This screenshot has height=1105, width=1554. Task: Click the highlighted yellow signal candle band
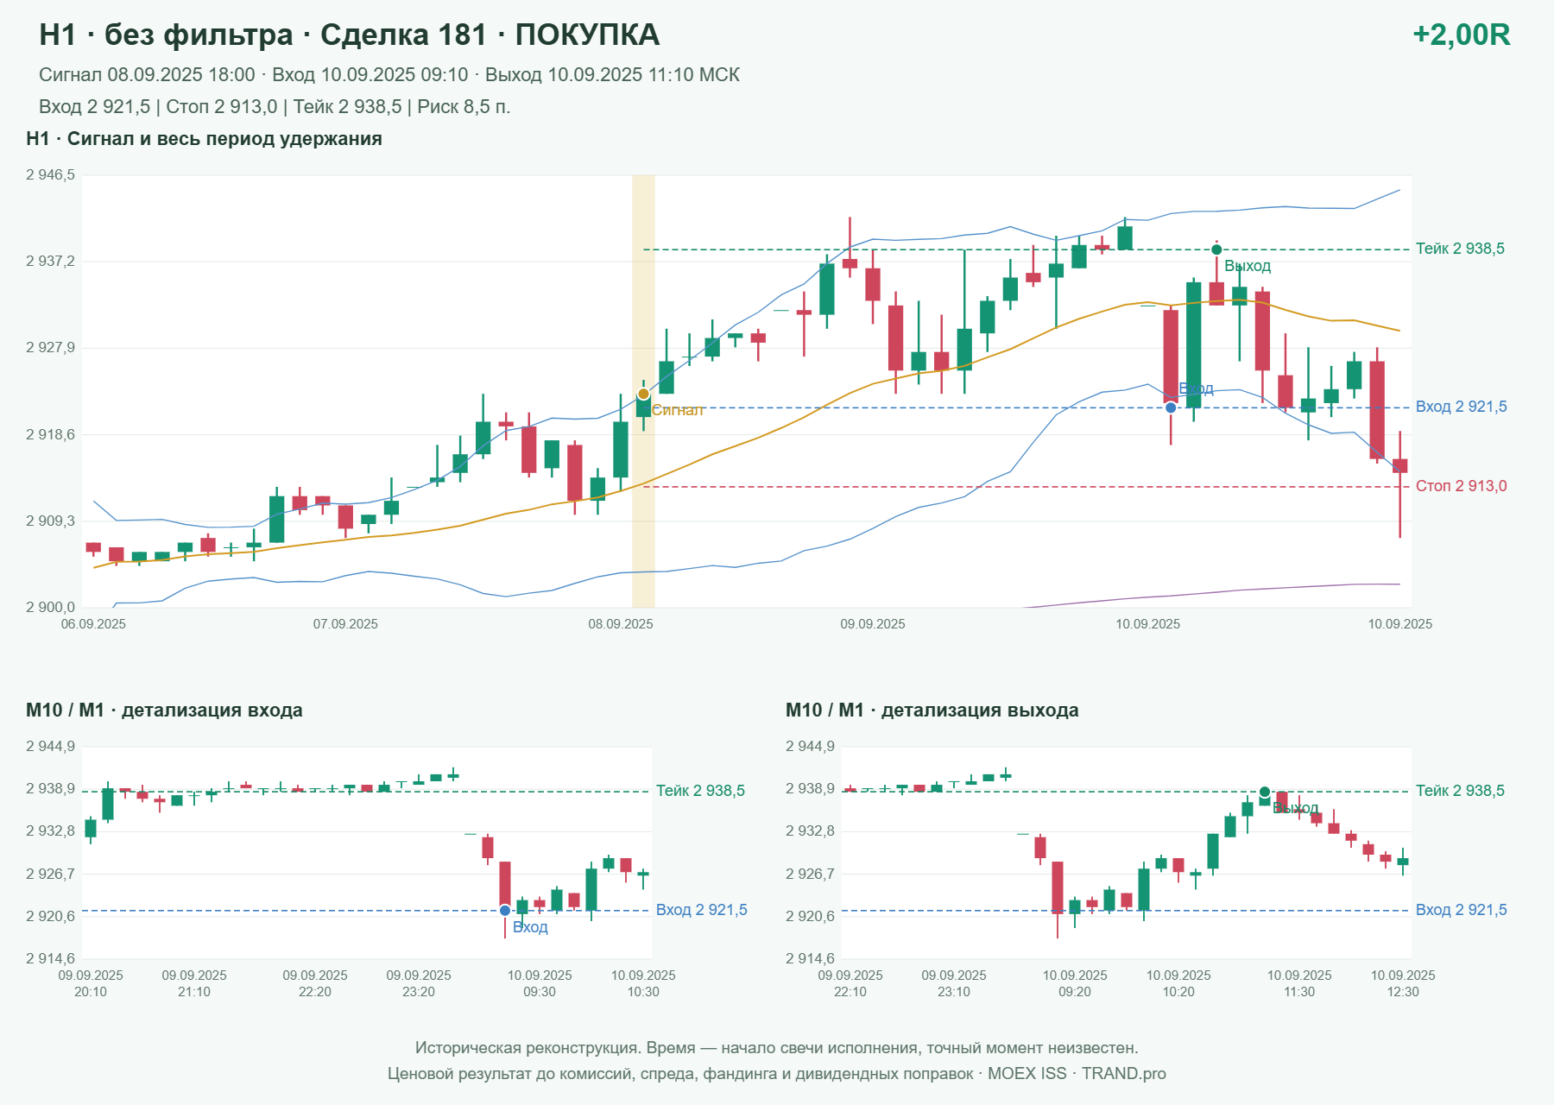pos(643,391)
